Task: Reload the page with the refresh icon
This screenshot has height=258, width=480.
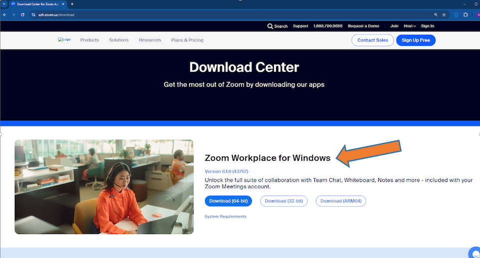Action: 22,15
